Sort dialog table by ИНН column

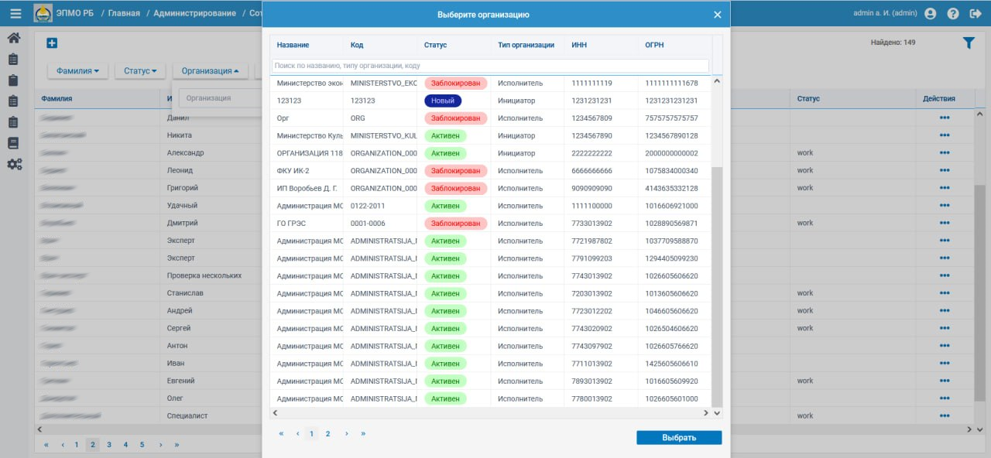(x=579, y=45)
